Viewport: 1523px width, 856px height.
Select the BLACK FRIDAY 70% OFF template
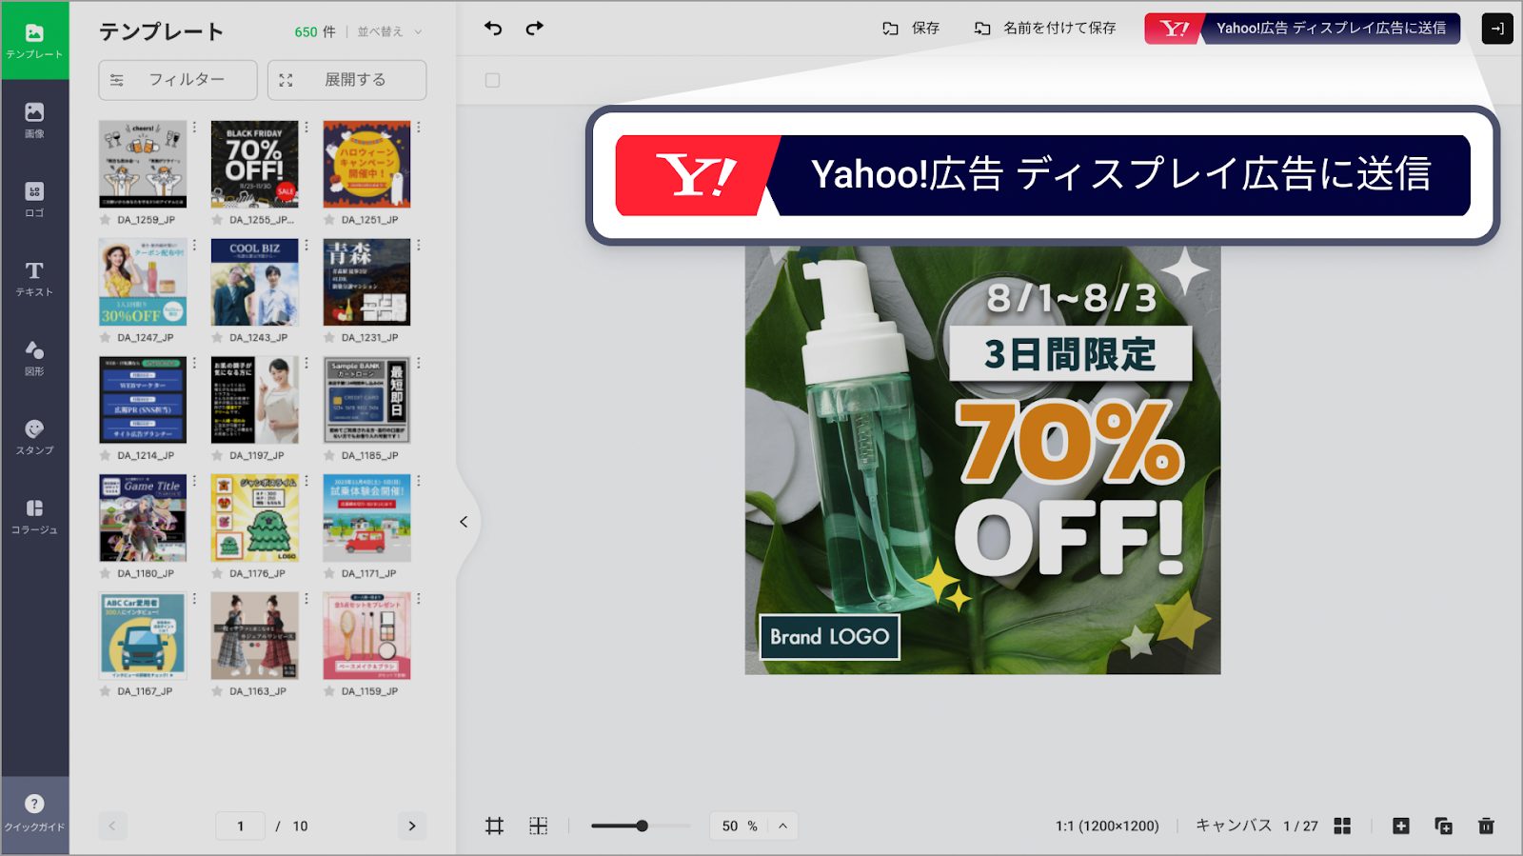coord(254,165)
